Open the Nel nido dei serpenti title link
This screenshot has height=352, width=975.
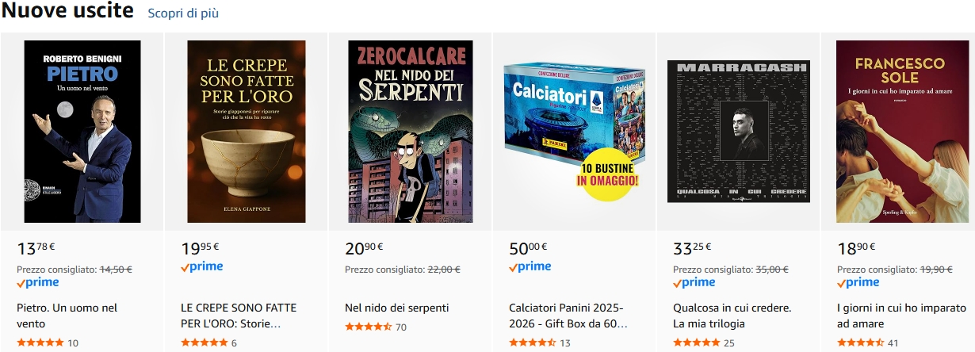click(397, 308)
